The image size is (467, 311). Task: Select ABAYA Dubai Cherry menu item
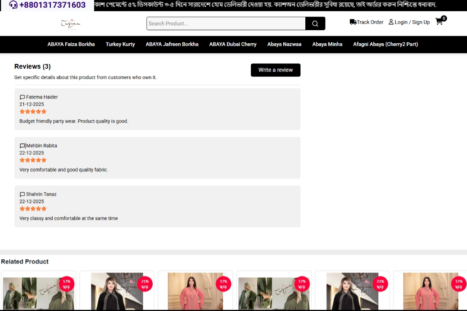click(x=233, y=44)
